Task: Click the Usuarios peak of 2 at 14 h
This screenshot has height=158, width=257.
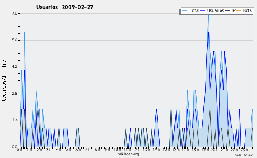Action: tap(156, 109)
